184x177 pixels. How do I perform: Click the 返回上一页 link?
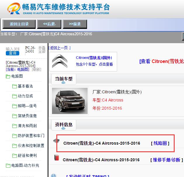[x=60, y=48]
